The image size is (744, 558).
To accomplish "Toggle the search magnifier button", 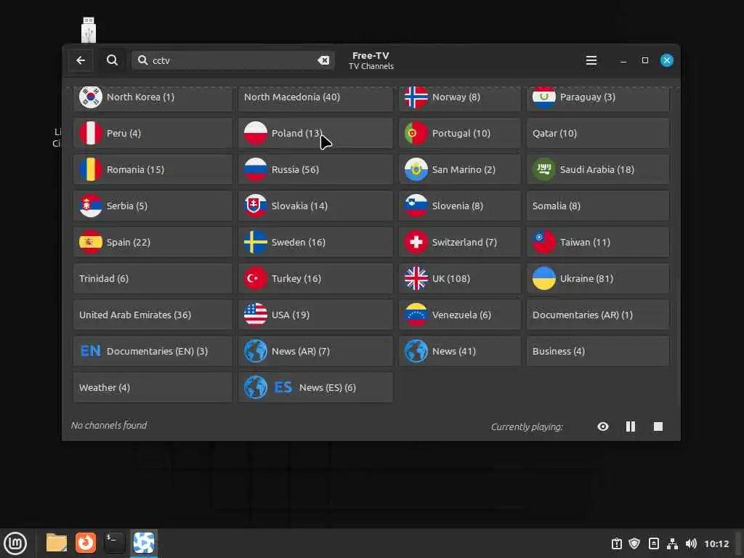I will [112, 60].
